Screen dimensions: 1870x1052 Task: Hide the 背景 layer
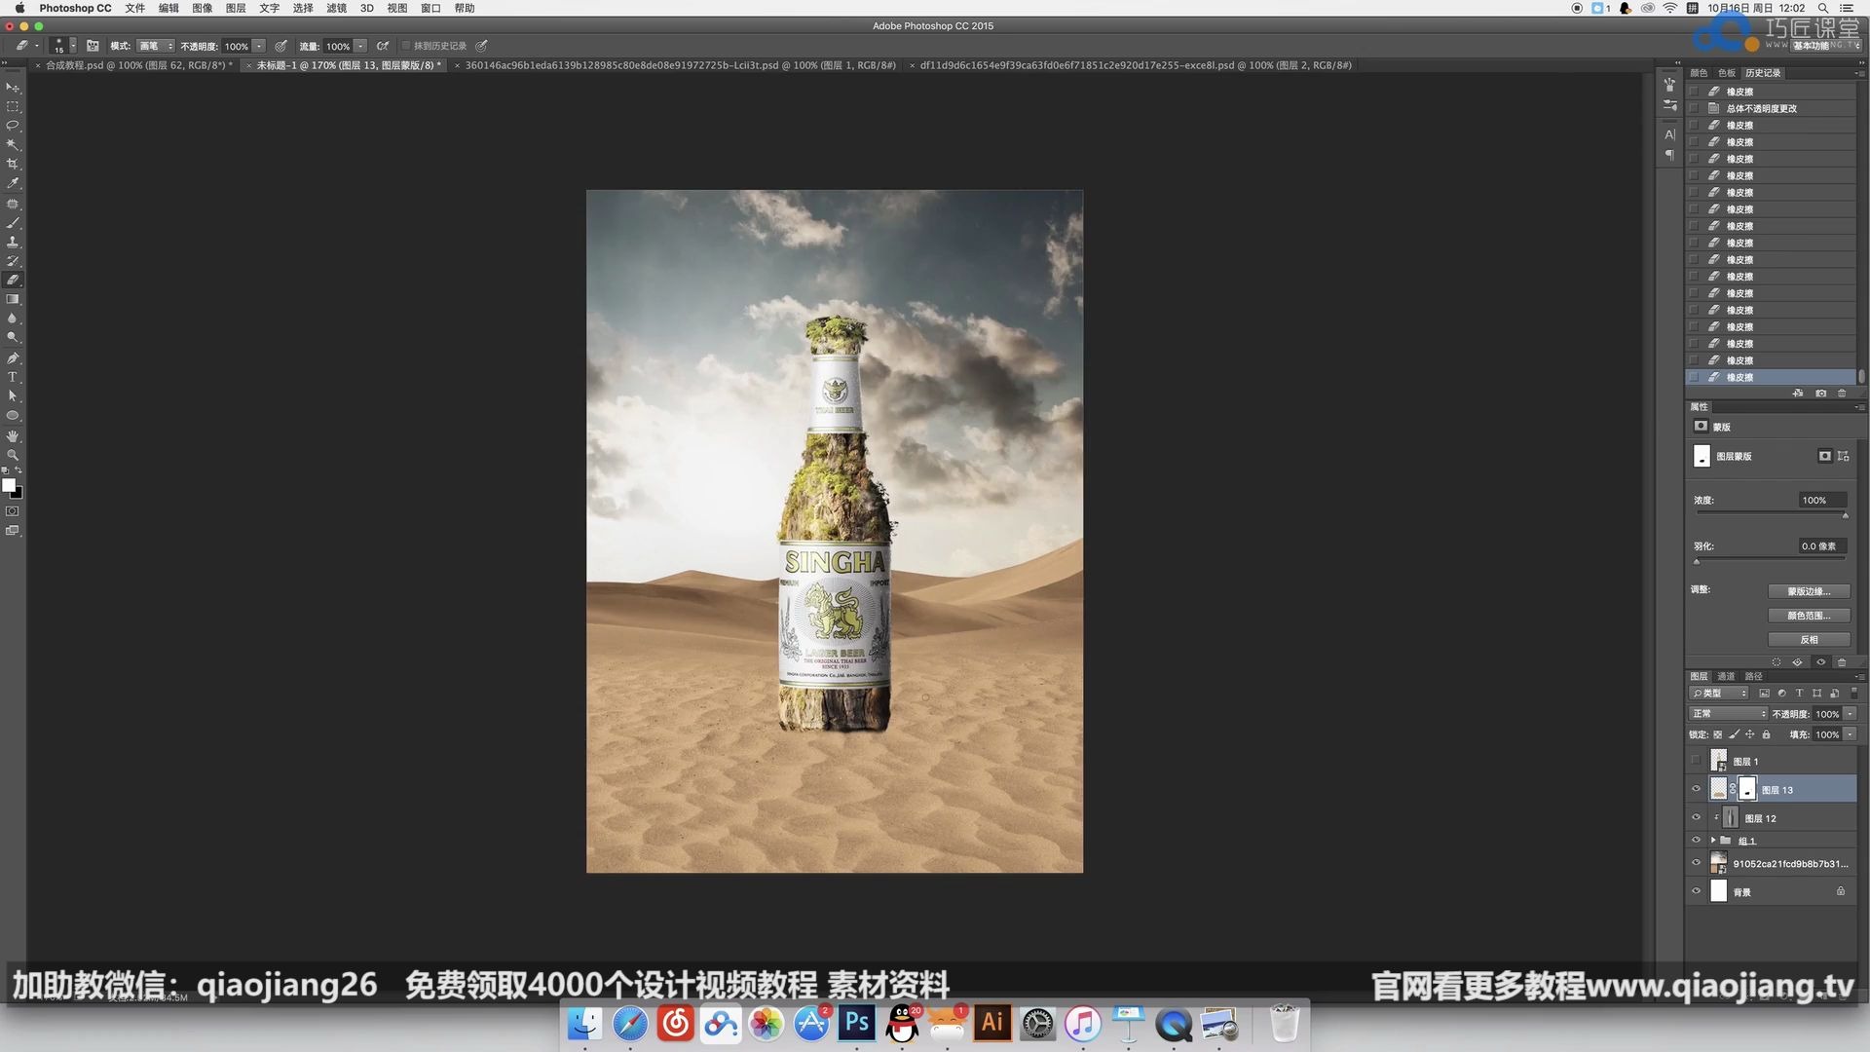pyautogui.click(x=1696, y=891)
